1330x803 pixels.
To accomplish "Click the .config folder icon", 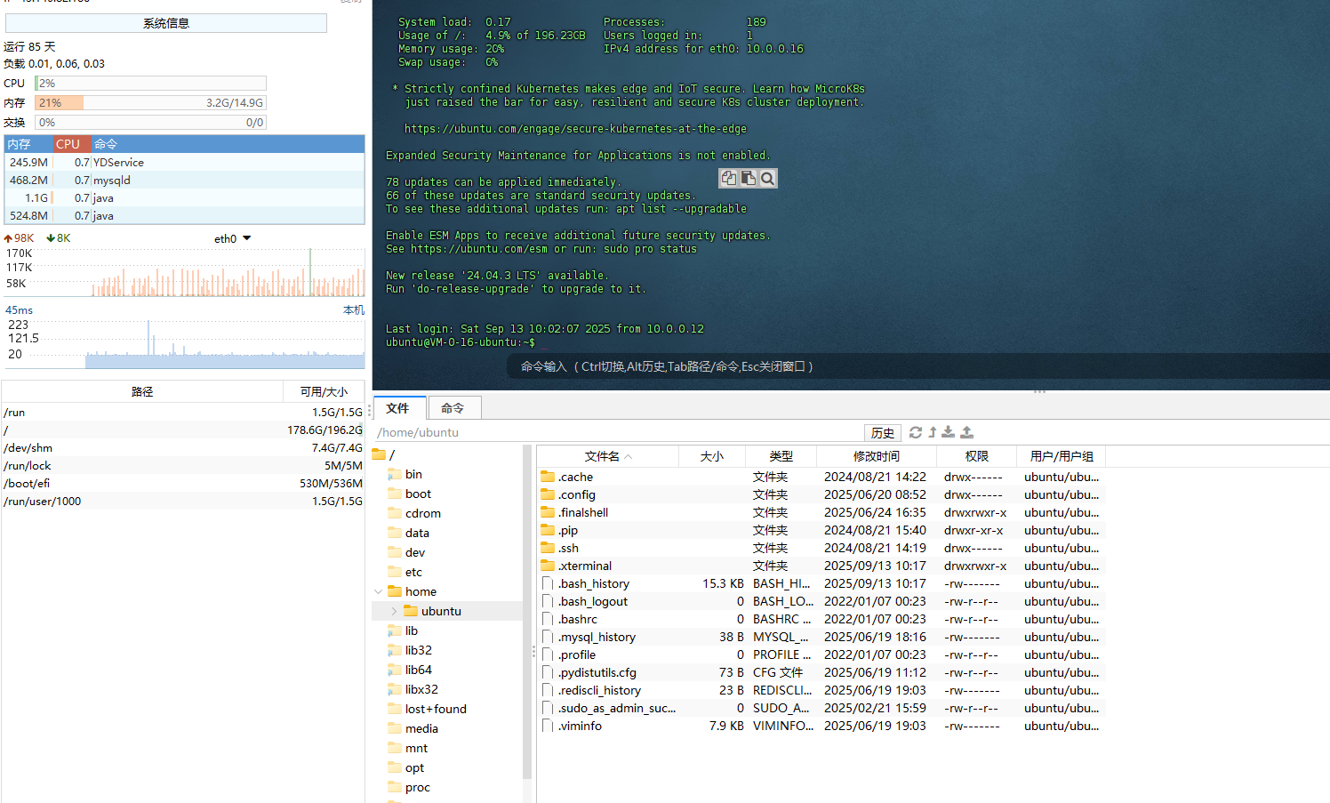I will (548, 494).
